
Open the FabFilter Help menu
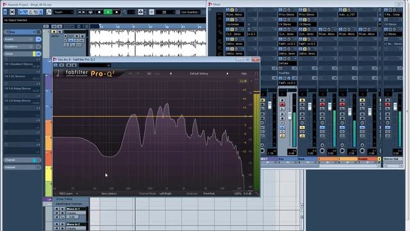(x=244, y=74)
